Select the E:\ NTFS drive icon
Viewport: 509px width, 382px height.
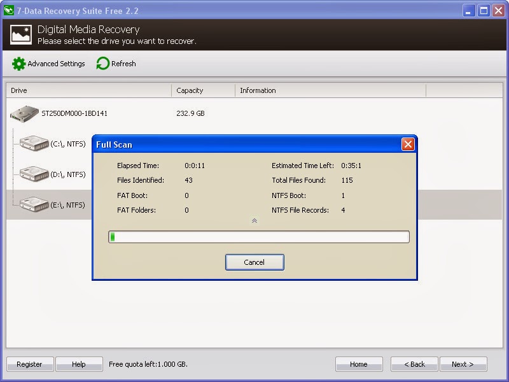34,204
